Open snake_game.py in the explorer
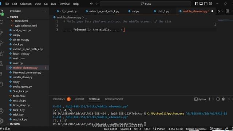 (22, 87)
